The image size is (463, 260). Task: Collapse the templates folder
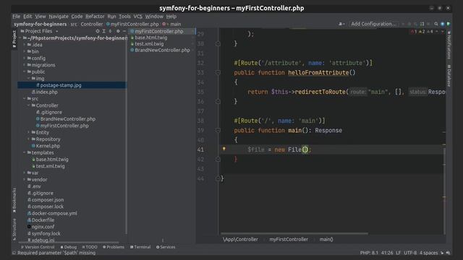[x=25, y=152]
